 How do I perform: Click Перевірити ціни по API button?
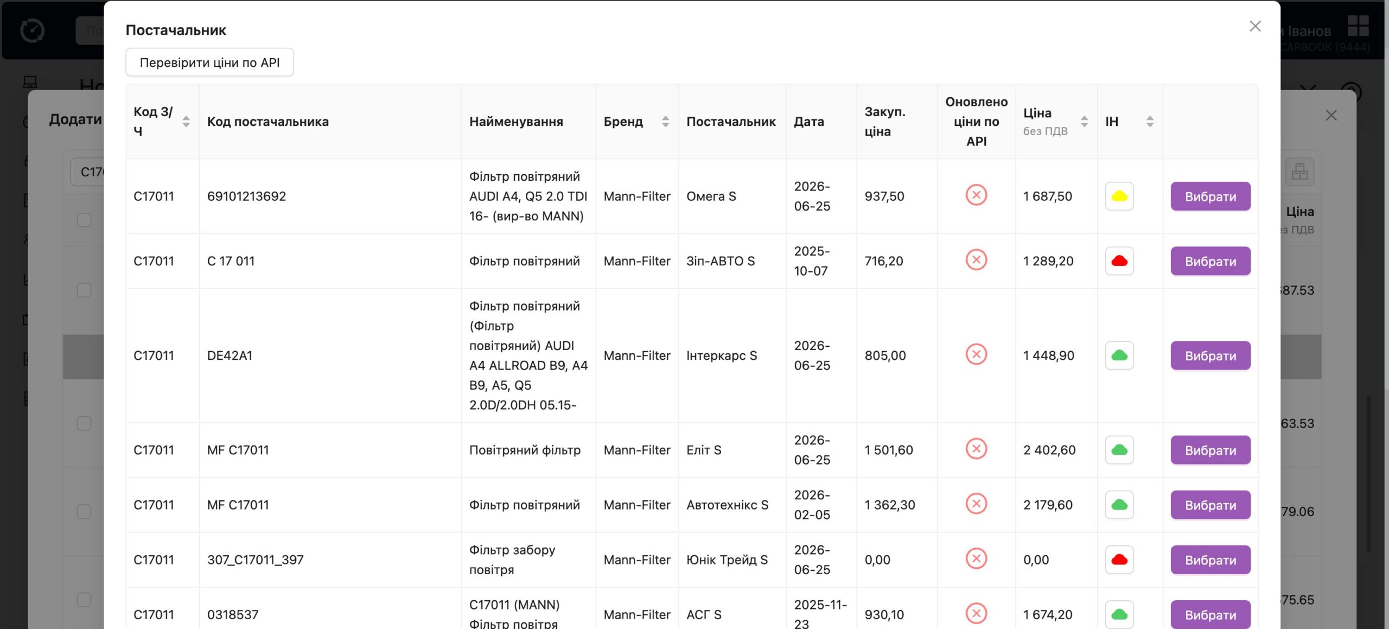[209, 62]
